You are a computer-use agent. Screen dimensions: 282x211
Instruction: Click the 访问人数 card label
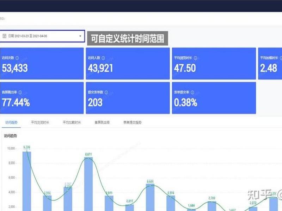94,58
